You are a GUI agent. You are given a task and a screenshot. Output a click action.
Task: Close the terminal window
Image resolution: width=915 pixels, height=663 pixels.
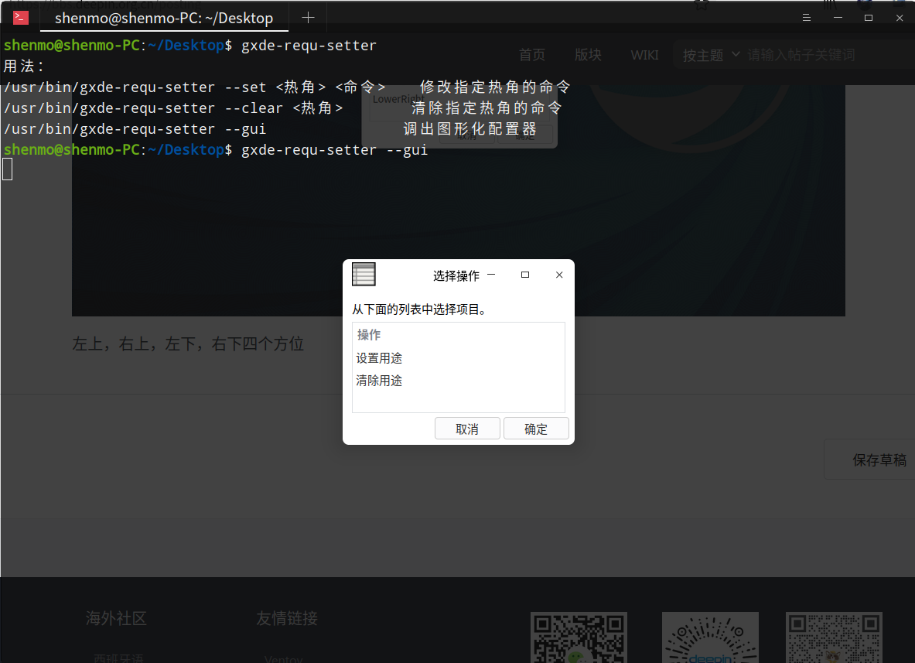click(900, 18)
